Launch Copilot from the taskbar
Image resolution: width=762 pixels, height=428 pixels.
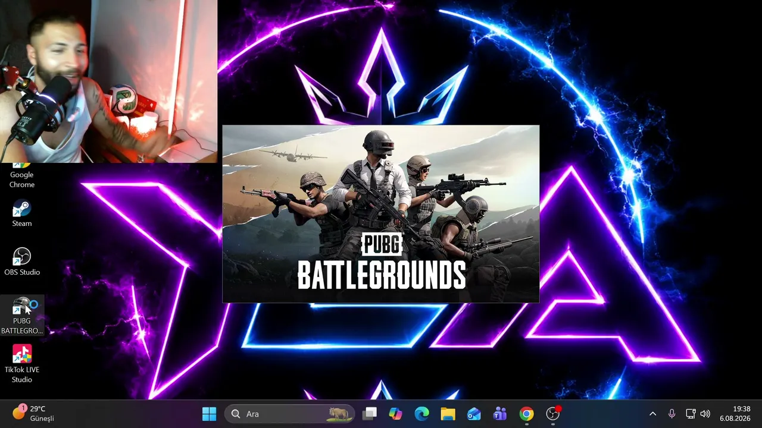pos(395,414)
